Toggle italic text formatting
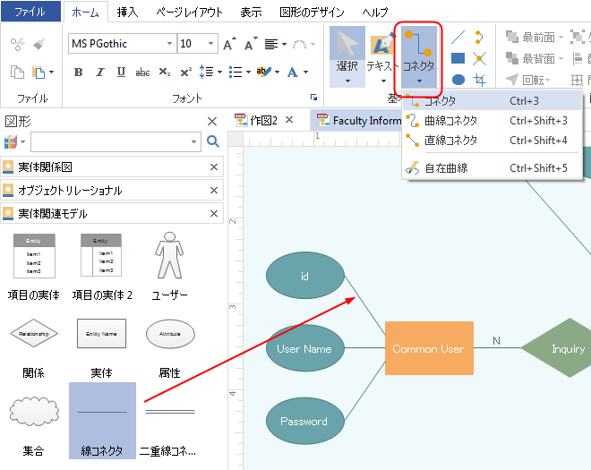This screenshot has width=591, height=470. click(99, 73)
